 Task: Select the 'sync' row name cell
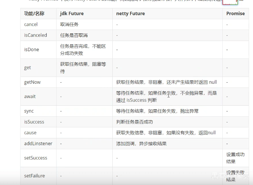[38, 111]
